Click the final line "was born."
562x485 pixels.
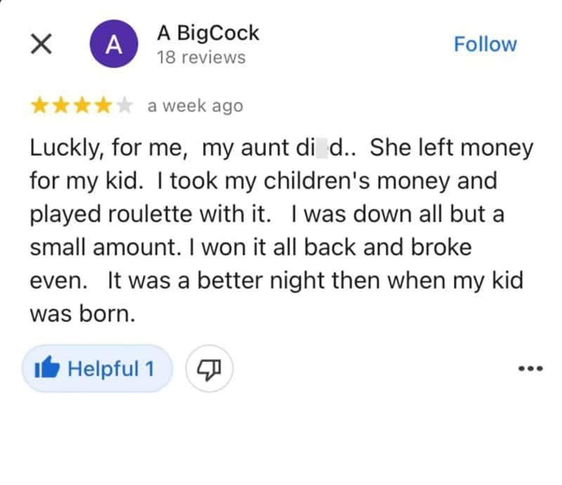81,314
